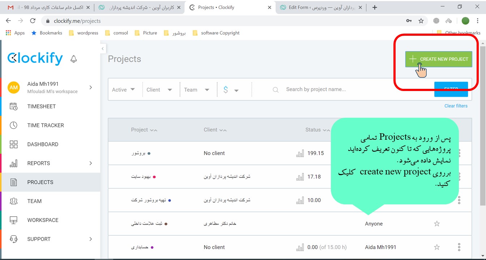Open the Active status filter dropdown
The height and width of the screenshot is (260, 486).
pos(123,90)
